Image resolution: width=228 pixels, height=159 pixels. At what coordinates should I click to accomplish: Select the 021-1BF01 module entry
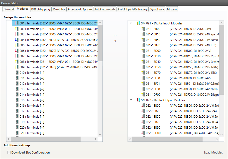point(153,83)
